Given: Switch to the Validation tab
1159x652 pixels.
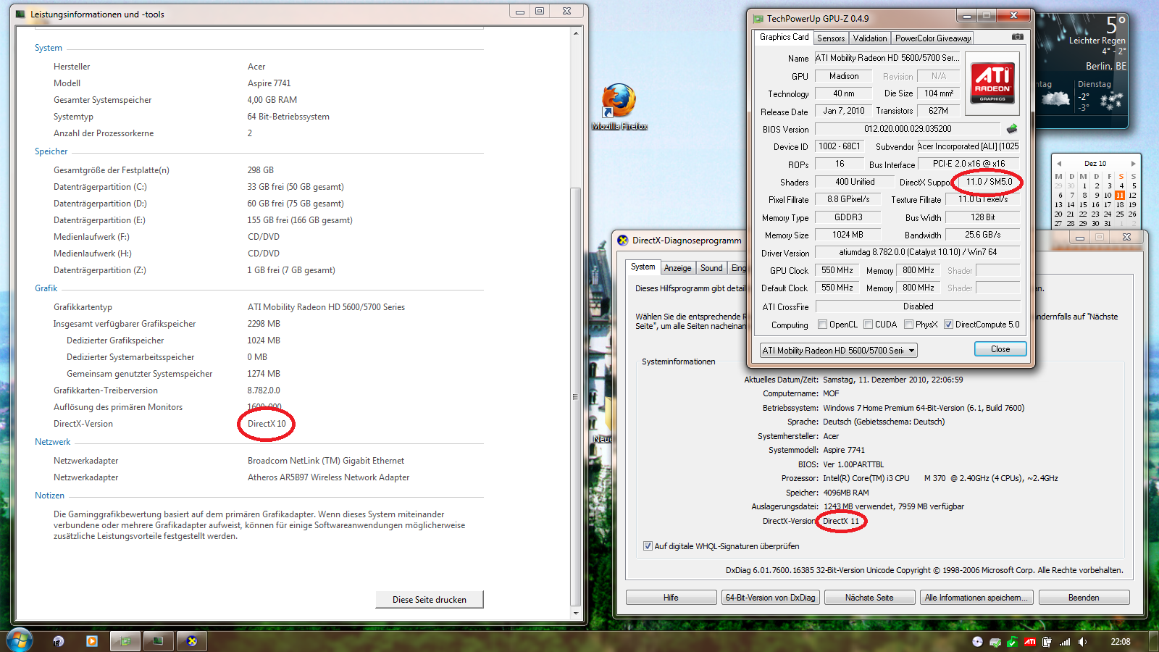Looking at the screenshot, I should [x=869, y=38].
